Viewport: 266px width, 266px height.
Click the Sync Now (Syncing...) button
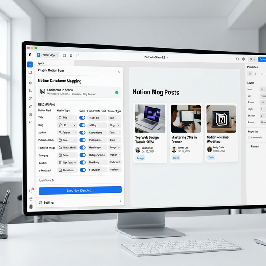click(80, 190)
